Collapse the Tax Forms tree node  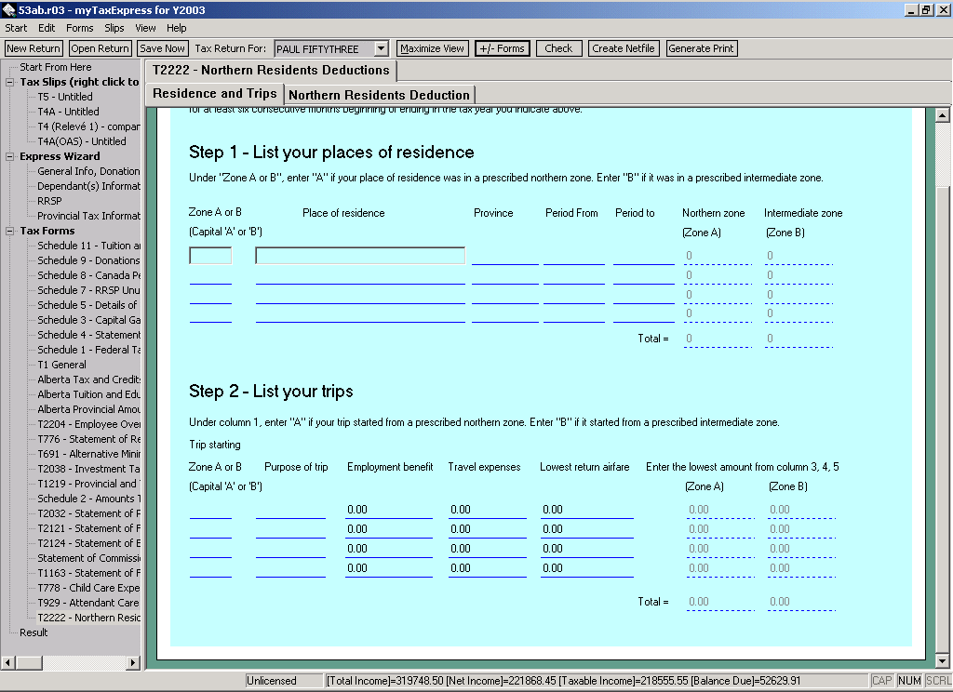(12, 231)
